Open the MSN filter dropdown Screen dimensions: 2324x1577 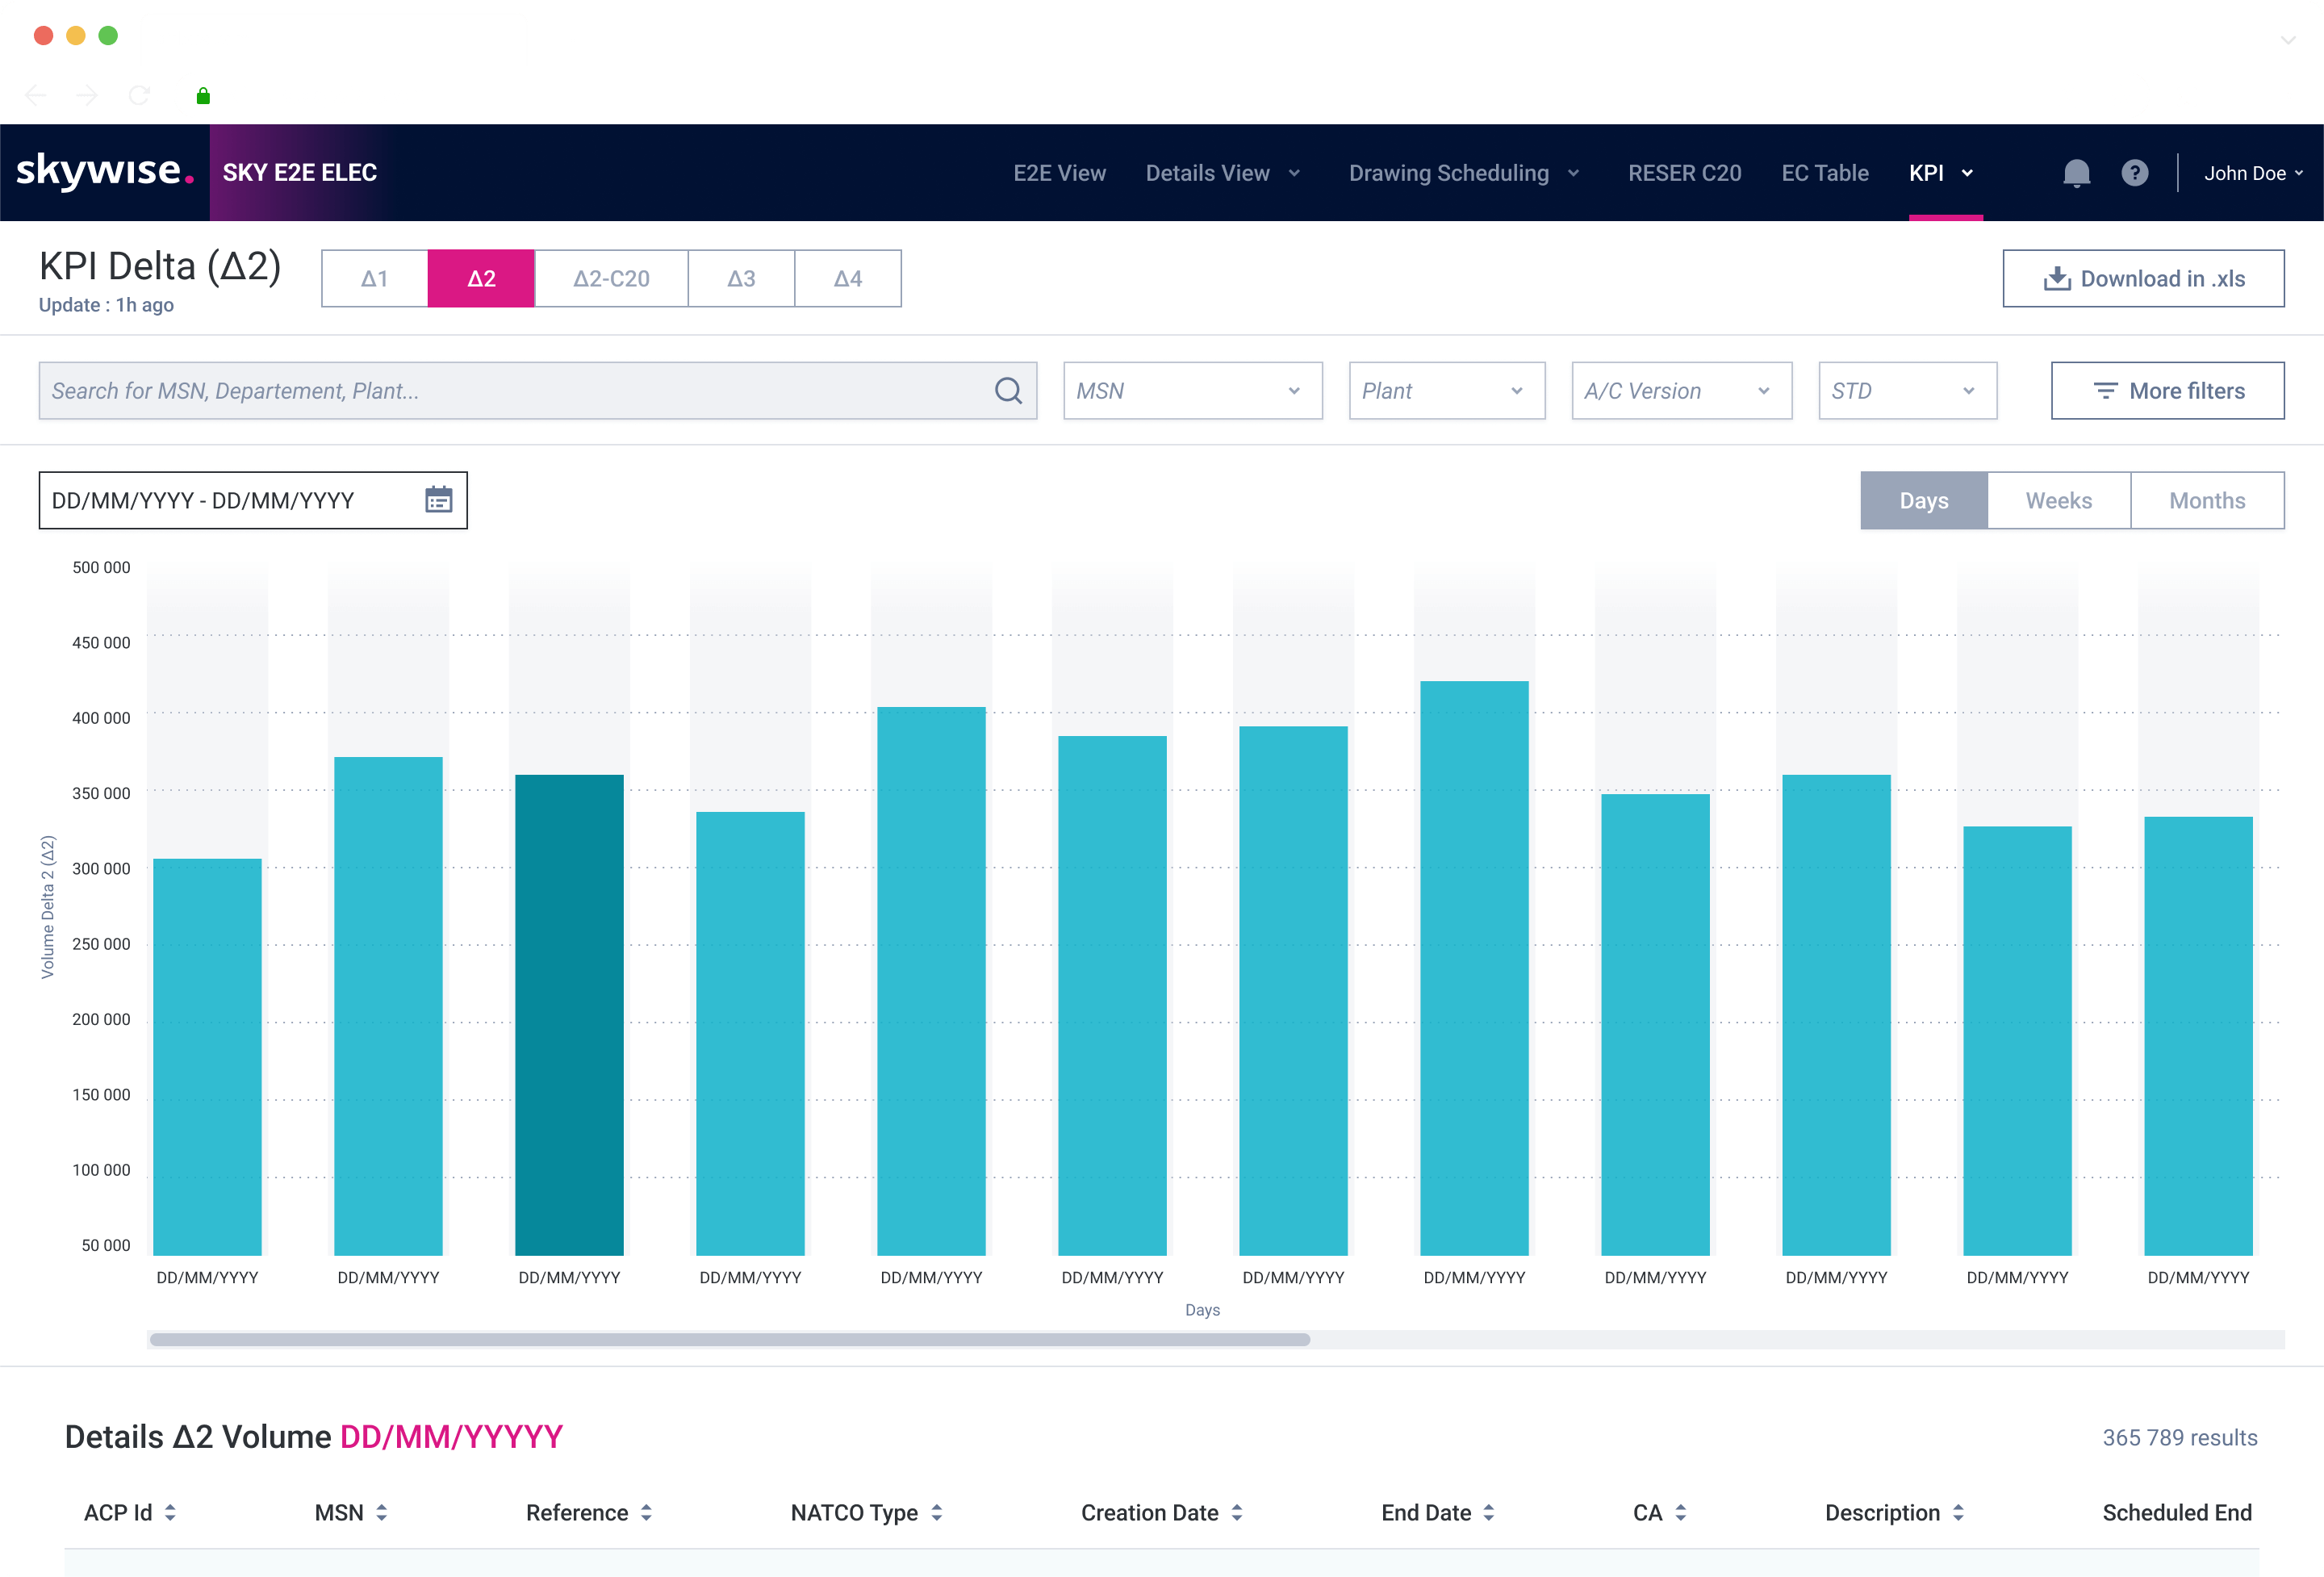[1192, 390]
